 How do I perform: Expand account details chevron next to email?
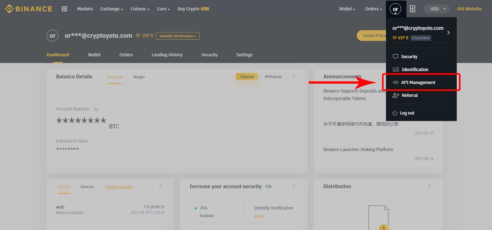point(449,32)
